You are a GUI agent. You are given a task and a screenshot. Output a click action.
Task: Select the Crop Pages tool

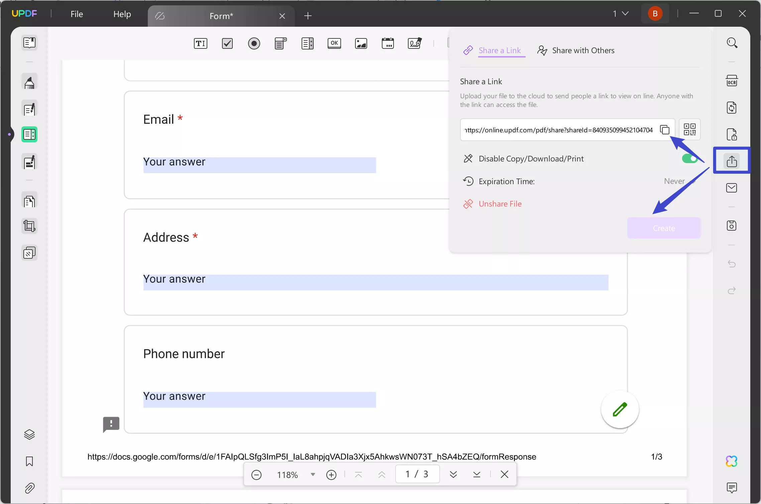[x=29, y=226]
